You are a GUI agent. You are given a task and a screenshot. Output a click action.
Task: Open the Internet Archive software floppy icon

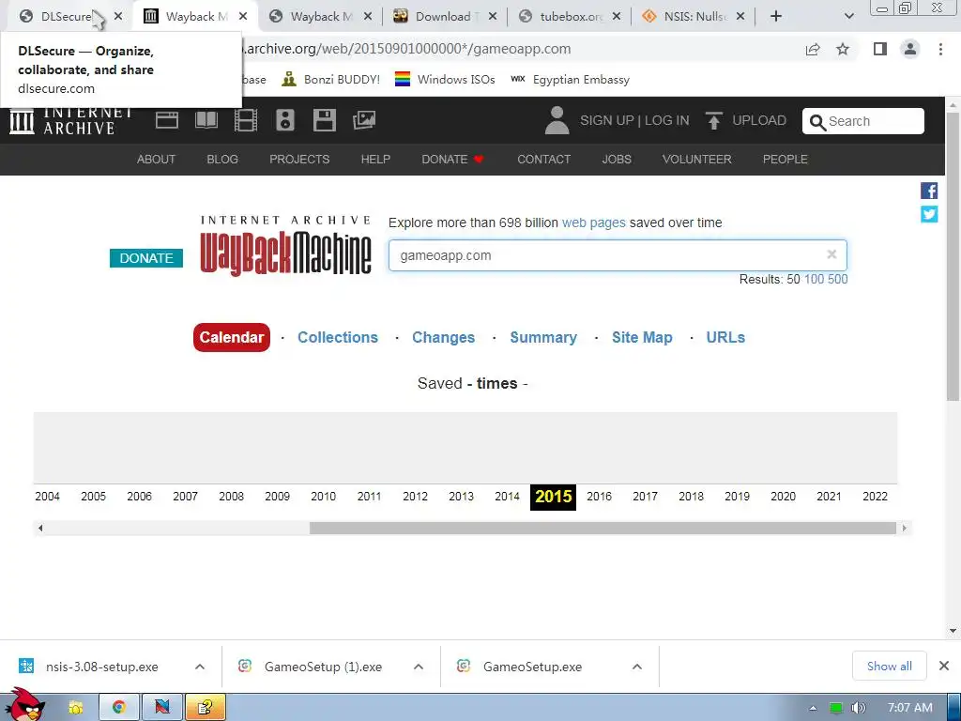324,120
